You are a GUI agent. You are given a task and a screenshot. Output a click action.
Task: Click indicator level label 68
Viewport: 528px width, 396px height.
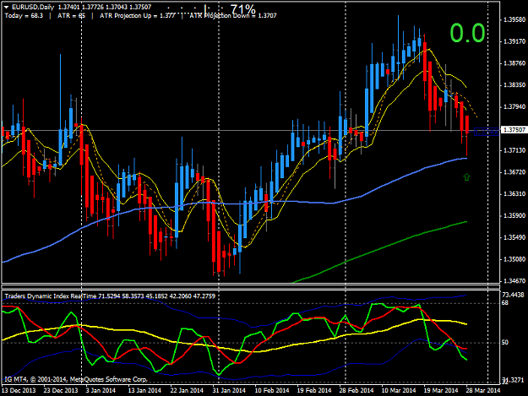point(504,303)
